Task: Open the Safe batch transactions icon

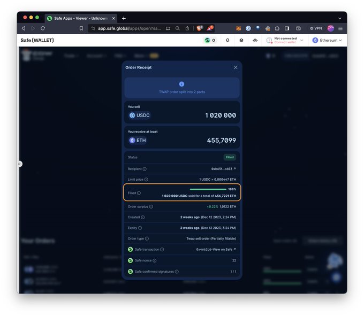Action: coord(241,40)
